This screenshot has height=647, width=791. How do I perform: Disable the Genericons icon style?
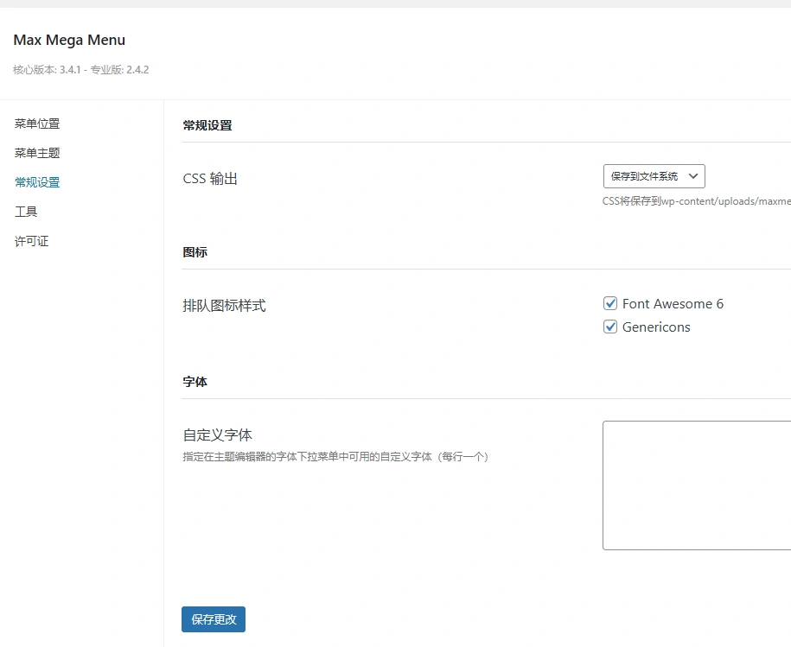(610, 327)
